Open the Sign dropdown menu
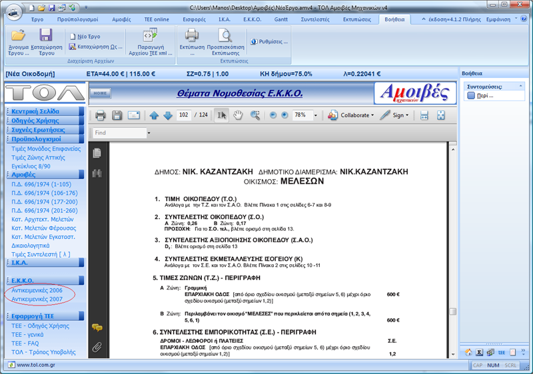The width and height of the screenshot is (533, 374). coord(394,115)
